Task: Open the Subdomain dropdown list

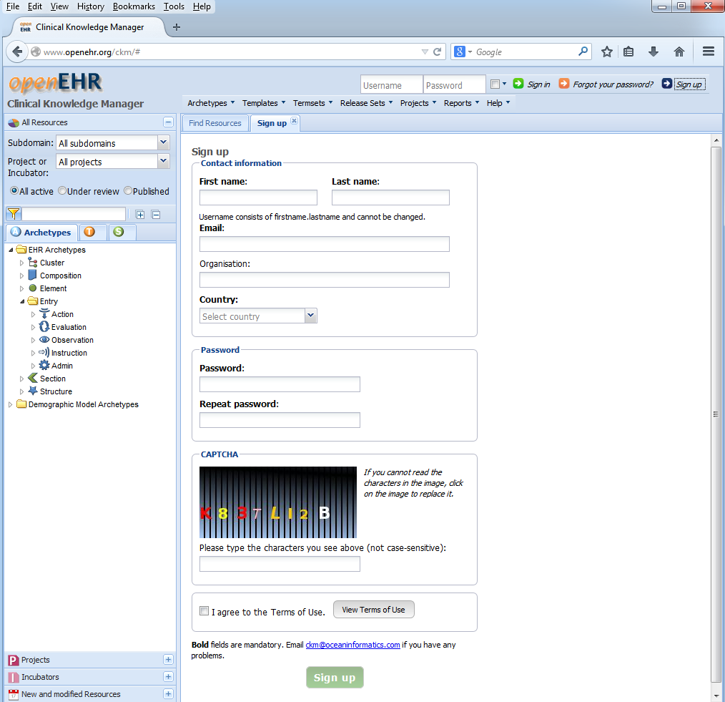Action: pyautogui.click(x=164, y=143)
